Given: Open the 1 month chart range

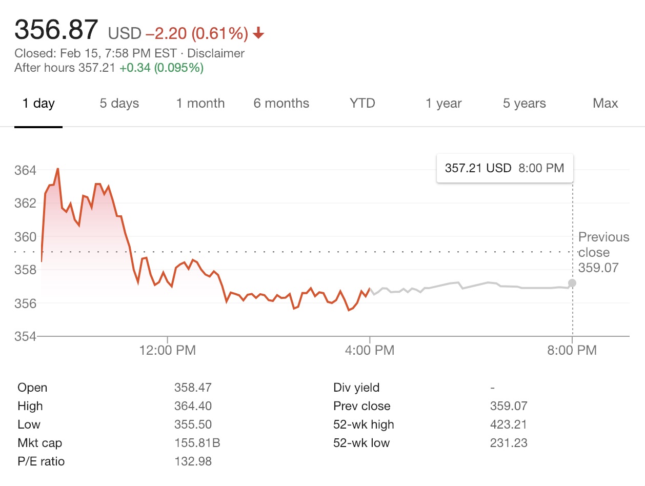Looking at the screenshot, I should click(x=200, y=104).
